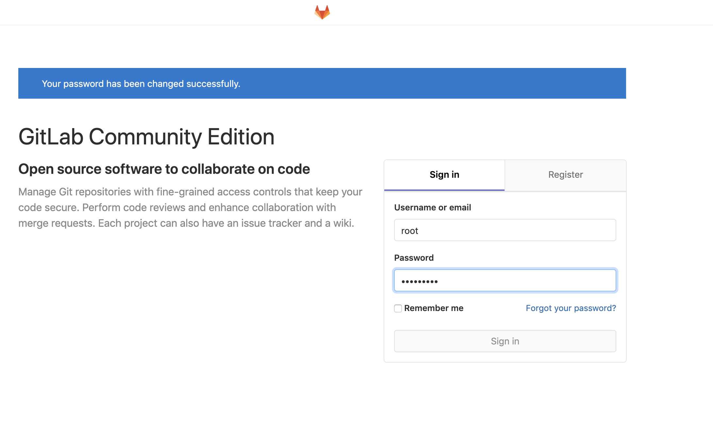Screen dimensions: 713x445
Task: Focus the Username or email field
Action: pyautogui.click(x=505, y=230)
